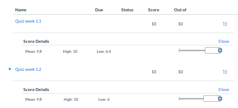Collapse the Score Details under Quiz week 1.2
The image size is (238, 108).
click(224, 89)
